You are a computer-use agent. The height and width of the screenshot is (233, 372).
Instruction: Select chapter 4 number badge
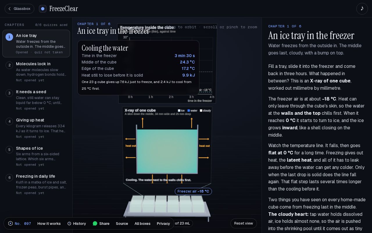pos(9,121)
